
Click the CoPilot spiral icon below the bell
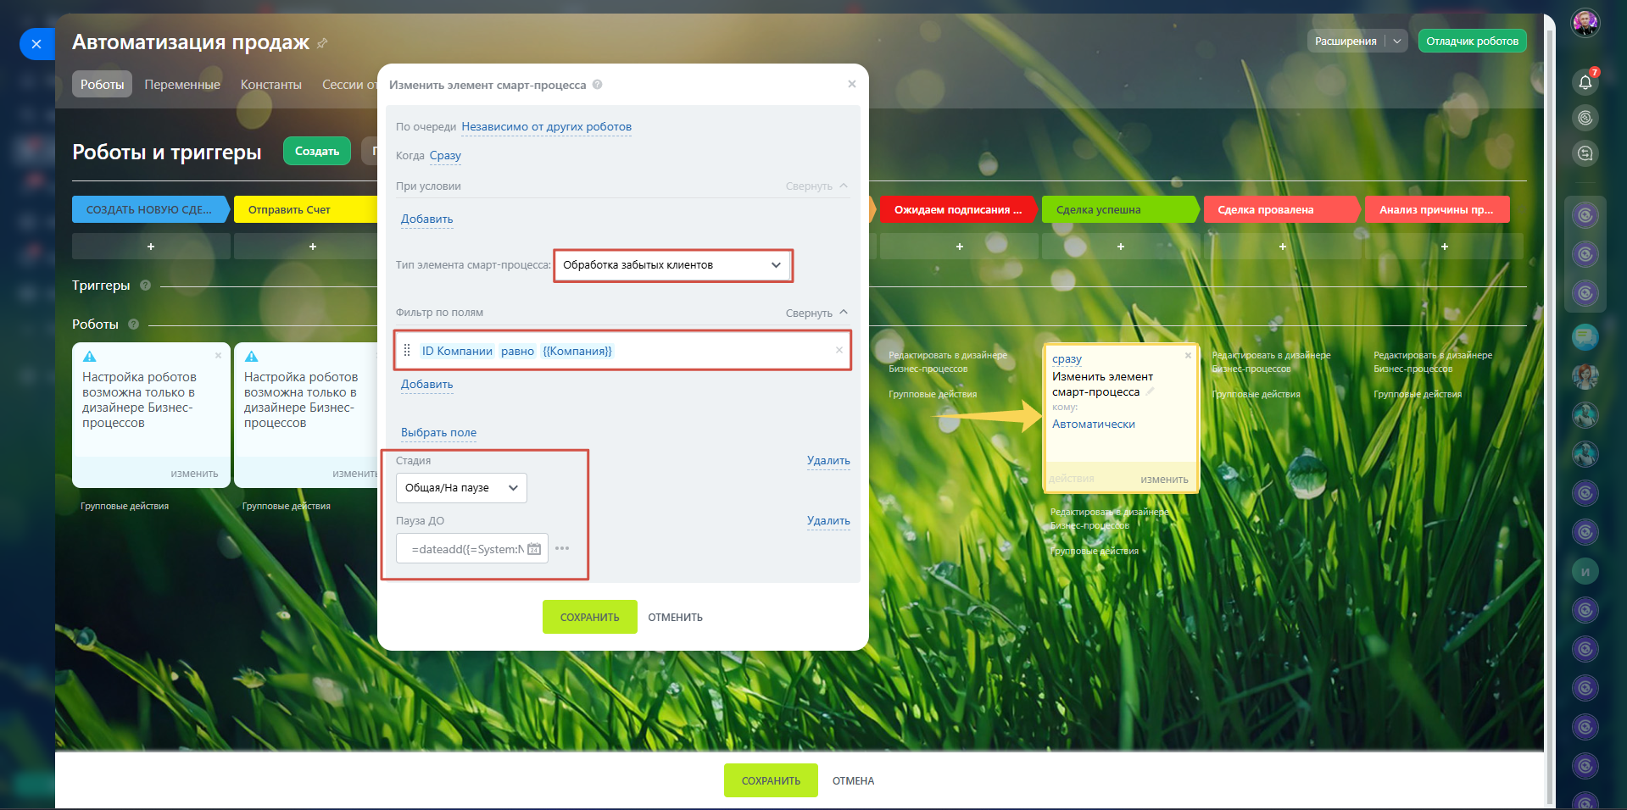point(1585,118)
